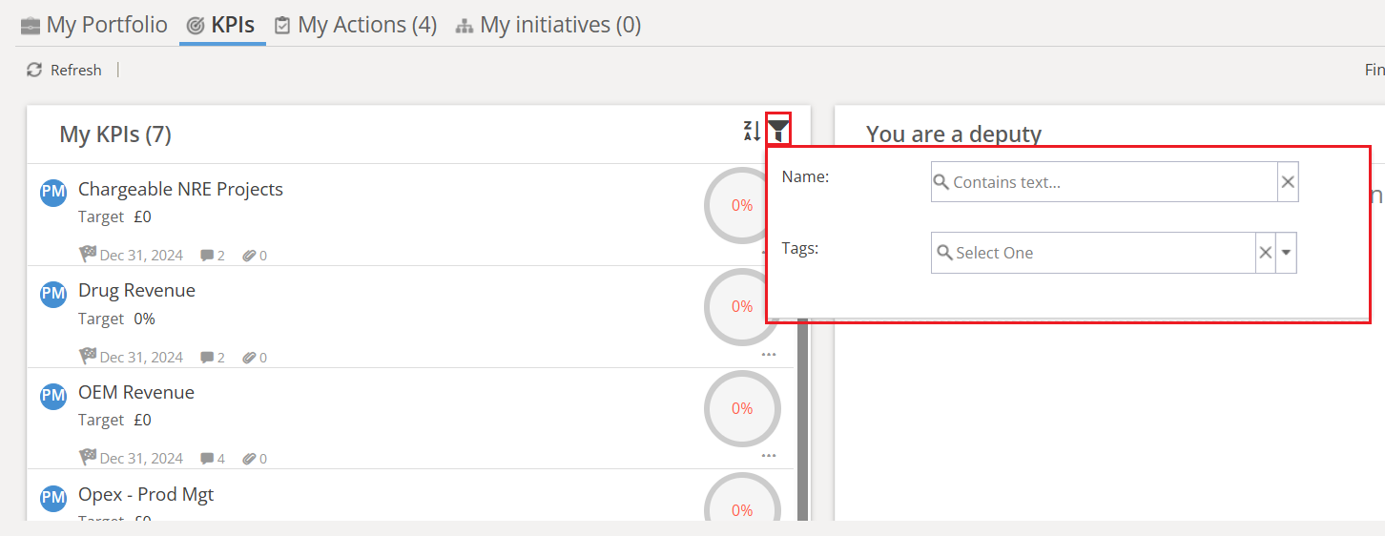The height and width of the screenshot is (536, 1385).
Task: Open the My initiatives (0) tab
Action: pyautogui.click(x=548, y=25)
